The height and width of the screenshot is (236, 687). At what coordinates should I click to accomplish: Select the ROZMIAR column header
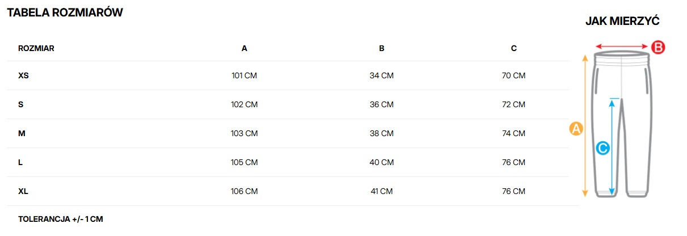36,48
